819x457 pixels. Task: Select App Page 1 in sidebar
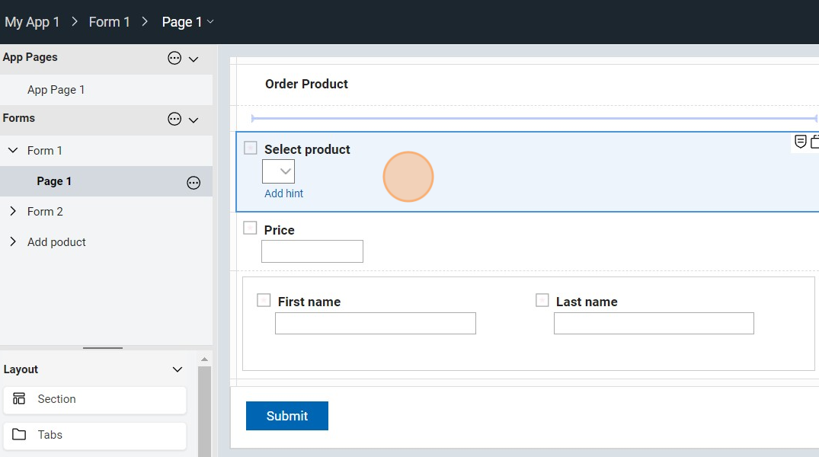56,90
